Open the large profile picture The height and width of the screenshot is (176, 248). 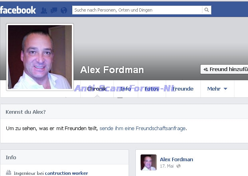[40, 57]
